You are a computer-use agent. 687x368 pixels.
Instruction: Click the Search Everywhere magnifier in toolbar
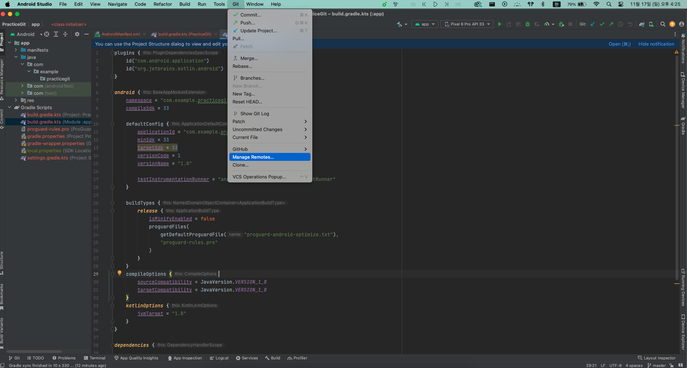click(x=663, y=24)
